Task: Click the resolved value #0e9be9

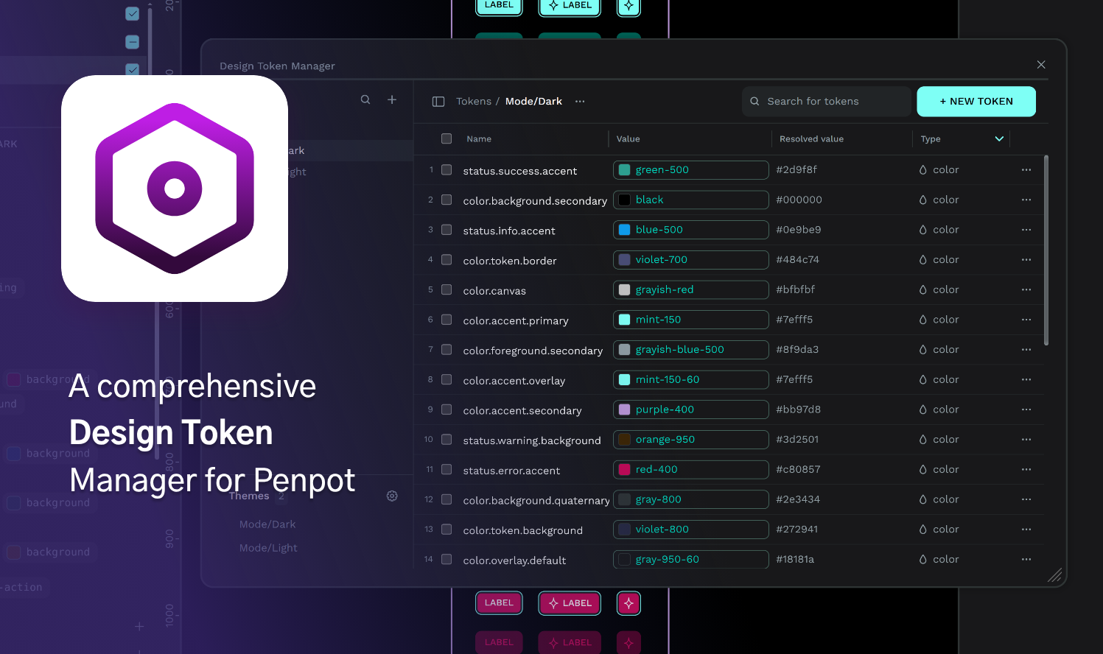Action: coord(798,230)
